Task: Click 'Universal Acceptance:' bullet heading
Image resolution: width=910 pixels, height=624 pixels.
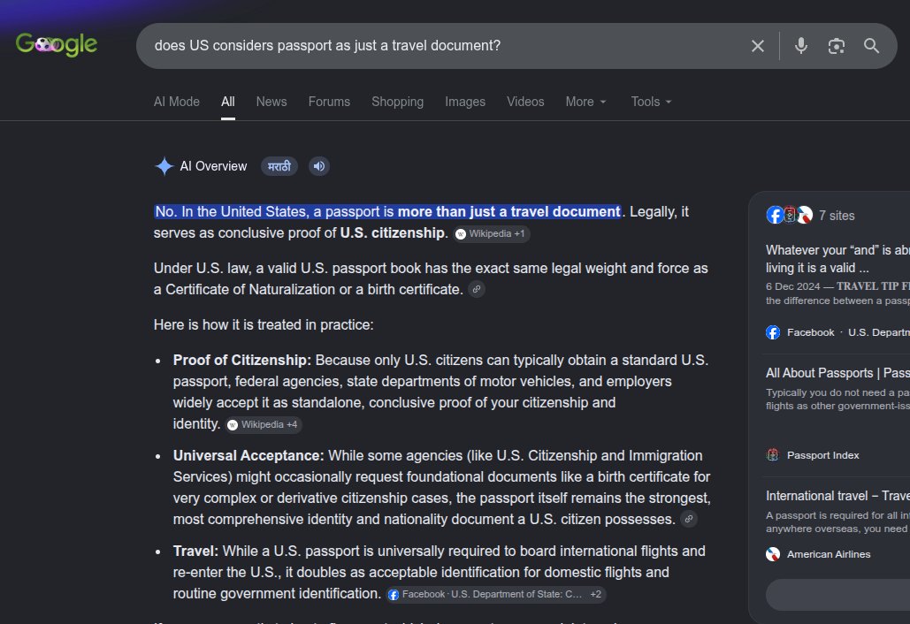Action: [249, 456]
